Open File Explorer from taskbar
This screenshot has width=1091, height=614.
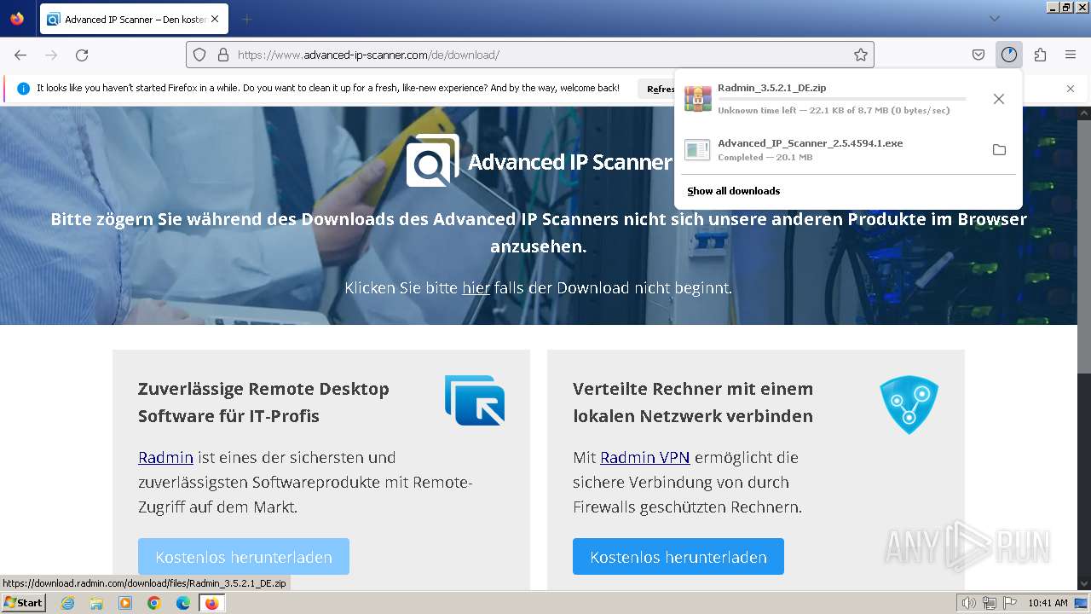[x=96, y=603]
